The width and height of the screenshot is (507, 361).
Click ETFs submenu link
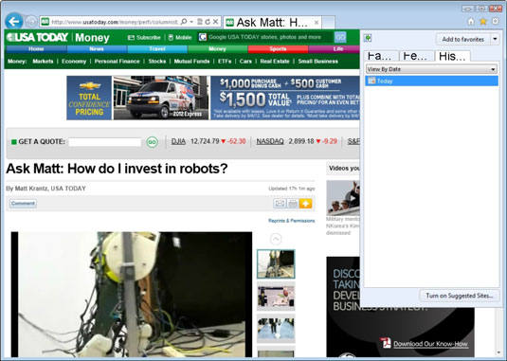click(x=225, y=62)
